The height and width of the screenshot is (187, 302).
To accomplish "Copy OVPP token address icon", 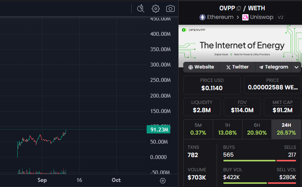I will 239,8.
